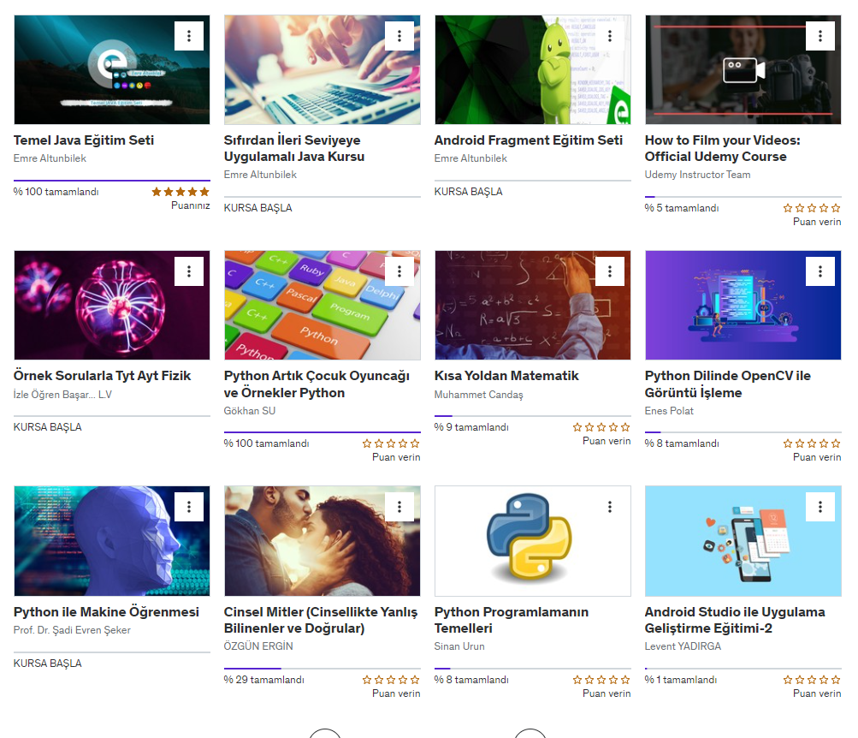
Task: Click %100 progress bar of Temel Java
Action: click(111, 180)
